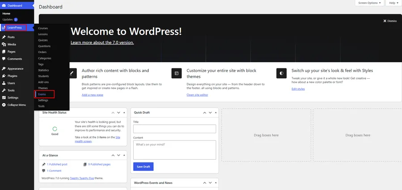Select Settings in LearnPress submenu
The width and height of the screenshot is (402, 190).
click(x=43, y=100)
